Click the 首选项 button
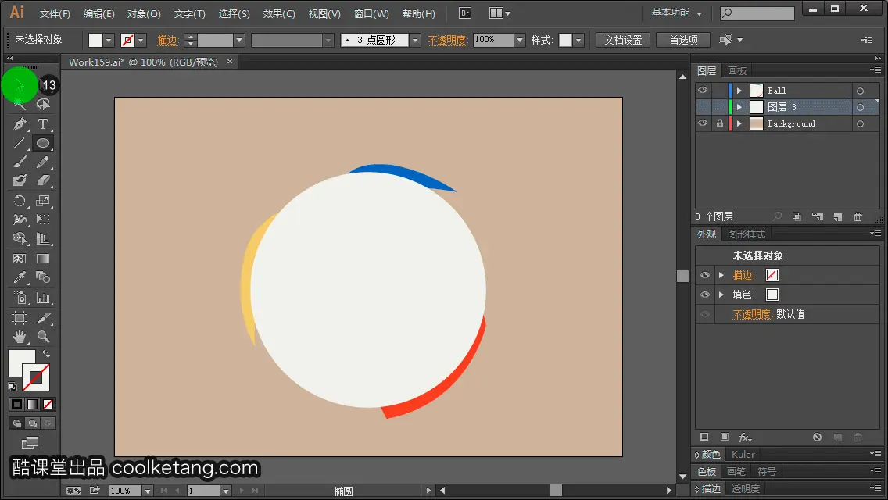Image resolution: width=888 pixels, height=500 pixels. tap(683, 40)
